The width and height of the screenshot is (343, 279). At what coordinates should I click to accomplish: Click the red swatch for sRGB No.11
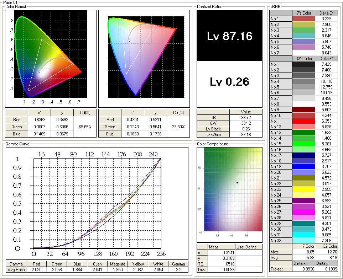[x=303, y=121]
